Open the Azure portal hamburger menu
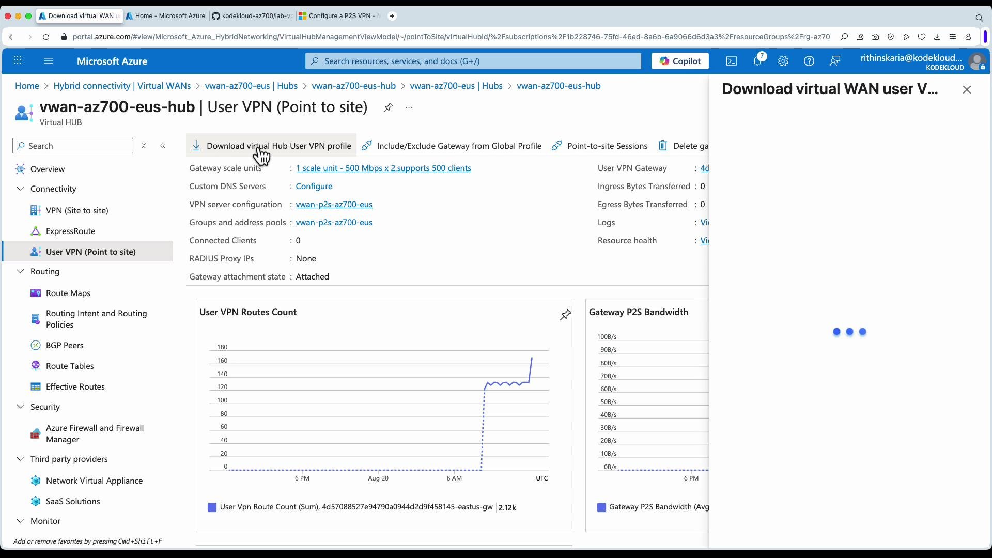Image resolution: width=992 pixels, height=558 pixels. [49, 61]
